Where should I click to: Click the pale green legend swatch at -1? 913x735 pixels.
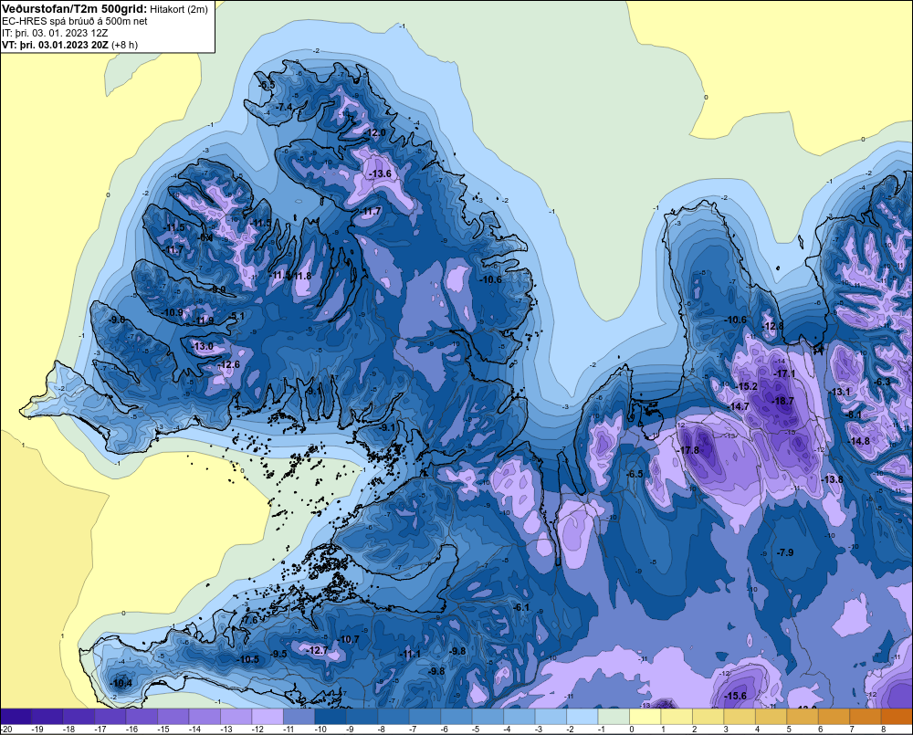(614, 716)
